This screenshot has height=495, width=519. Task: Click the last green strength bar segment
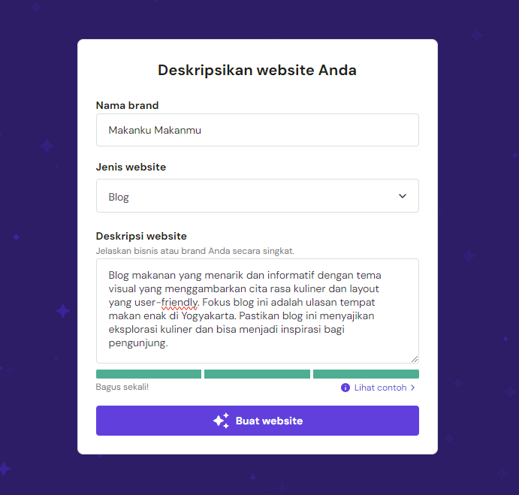click(366, 374)
